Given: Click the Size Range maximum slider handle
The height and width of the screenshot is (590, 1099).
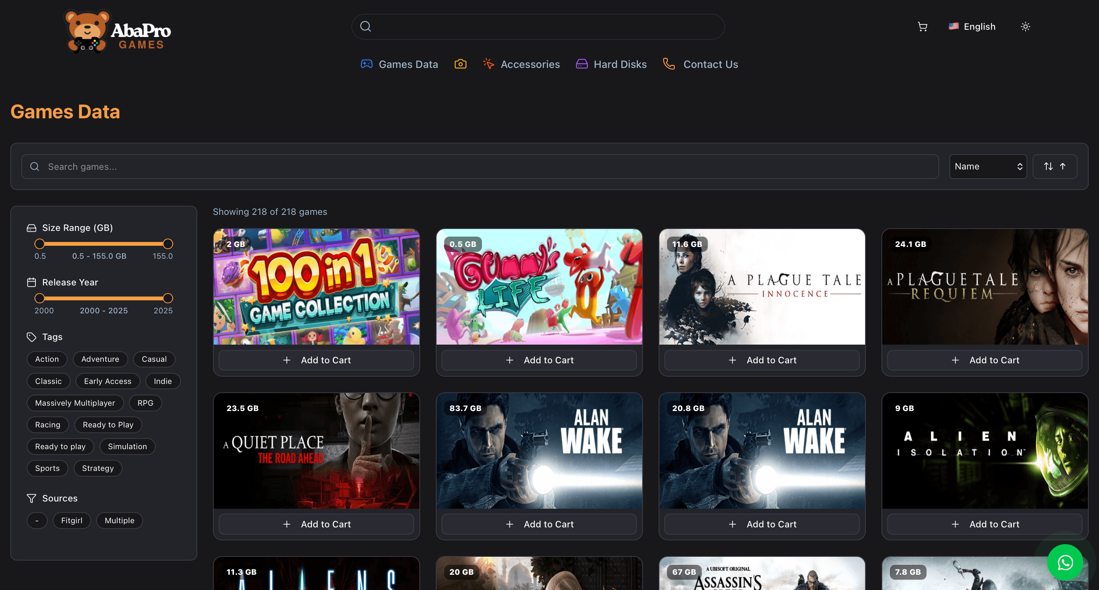Looking at the screenshot, I should [x=168, y=243].
